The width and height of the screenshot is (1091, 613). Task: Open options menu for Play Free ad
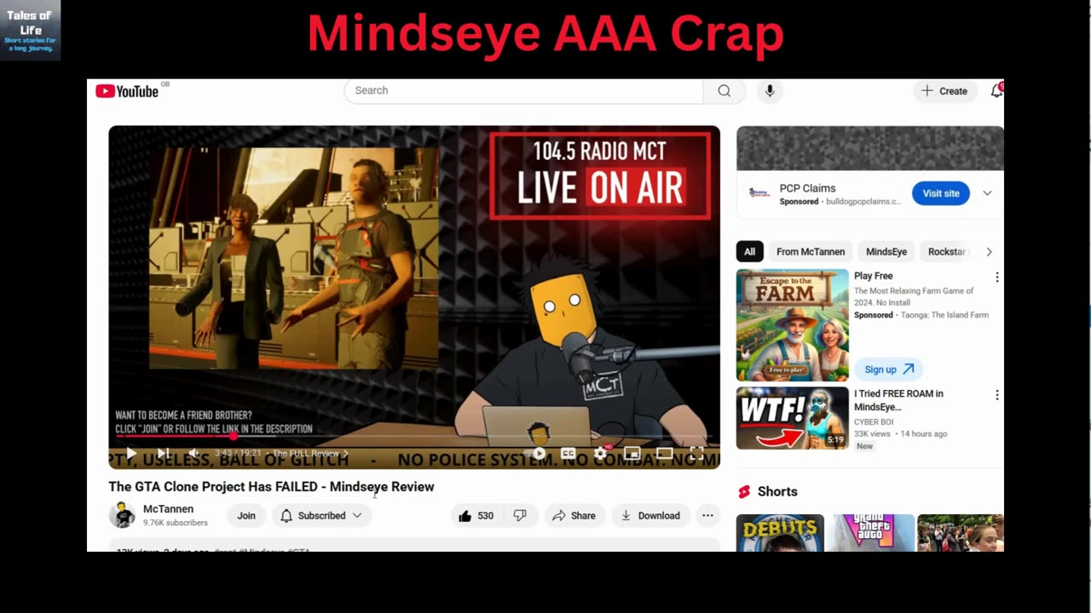point(996,278)
